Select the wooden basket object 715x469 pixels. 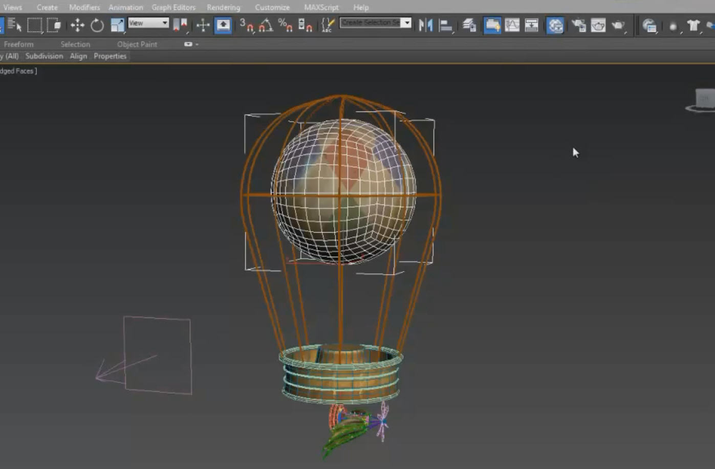[341, 373]
